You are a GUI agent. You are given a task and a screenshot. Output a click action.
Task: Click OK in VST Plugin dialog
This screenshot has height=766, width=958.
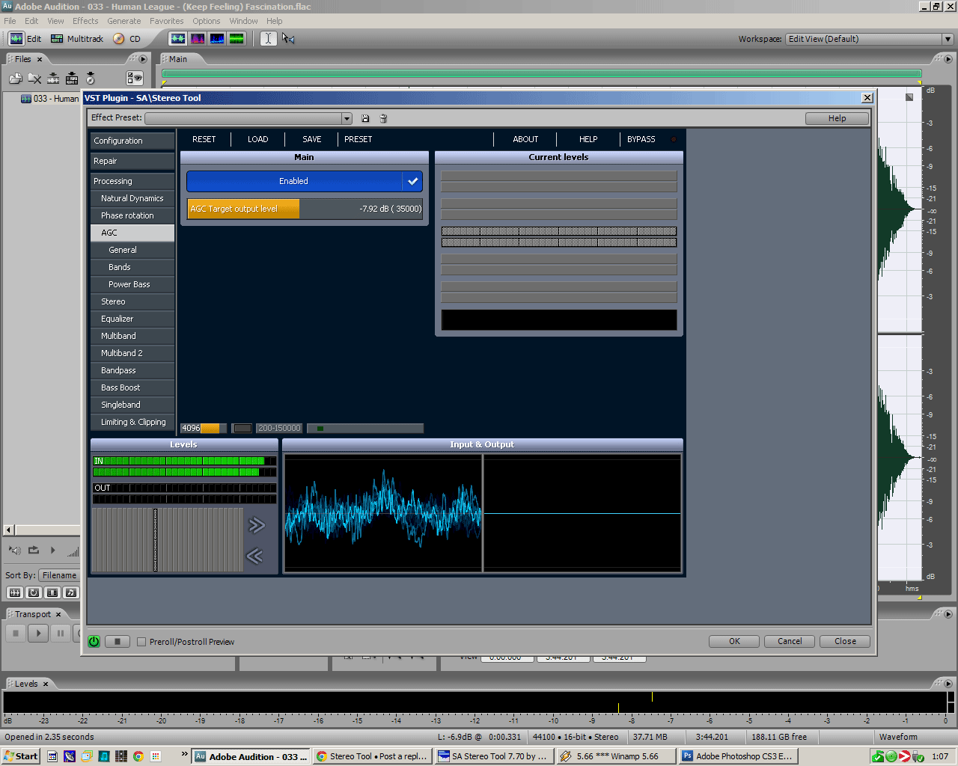734,641
